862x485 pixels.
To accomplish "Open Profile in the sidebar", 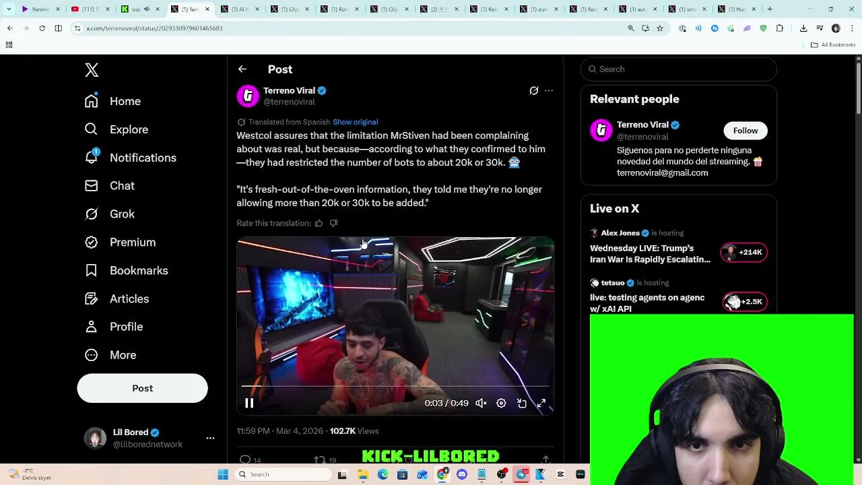I will click(113, 327).
